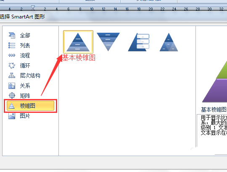The height and width of the screenshot is (172, 227).
Task: Click the hourglass indent marker on ruler
Action: tap(33, 8)
